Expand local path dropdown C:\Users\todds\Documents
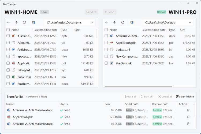The image size is (201, 134). pyautogui.click(x=92, y=22)
